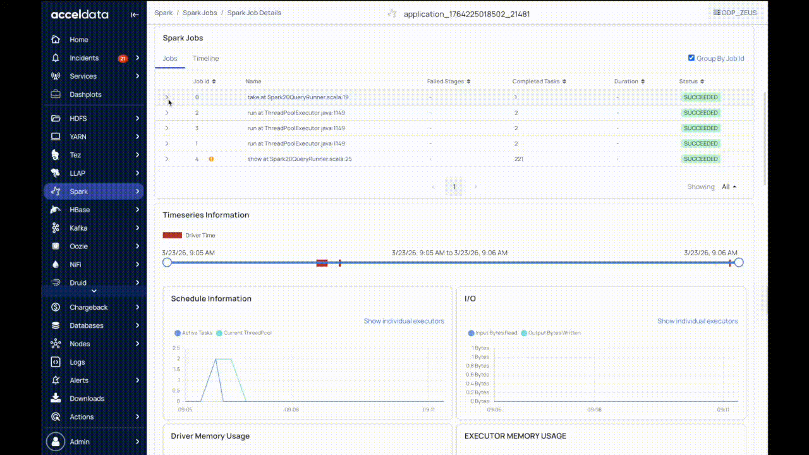Open Incidents via the bell icon

pos(56,58)
